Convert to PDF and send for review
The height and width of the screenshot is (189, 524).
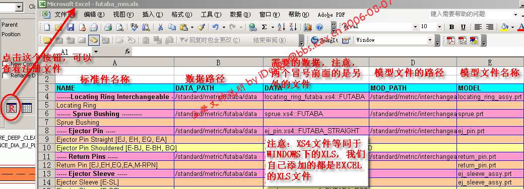click(x=474, y=40)
